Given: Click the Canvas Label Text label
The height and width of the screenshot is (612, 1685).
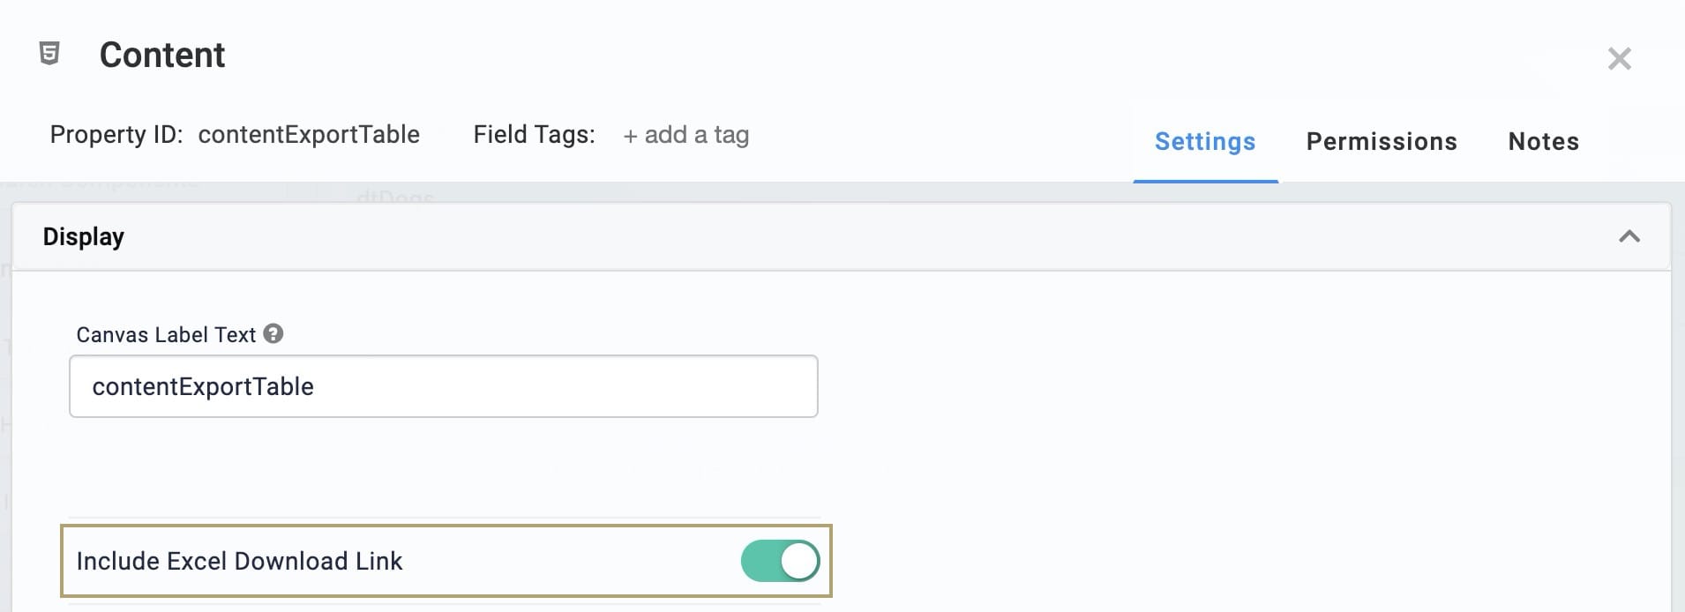Looking at the screenshot, I should click(x=166, y=334).
